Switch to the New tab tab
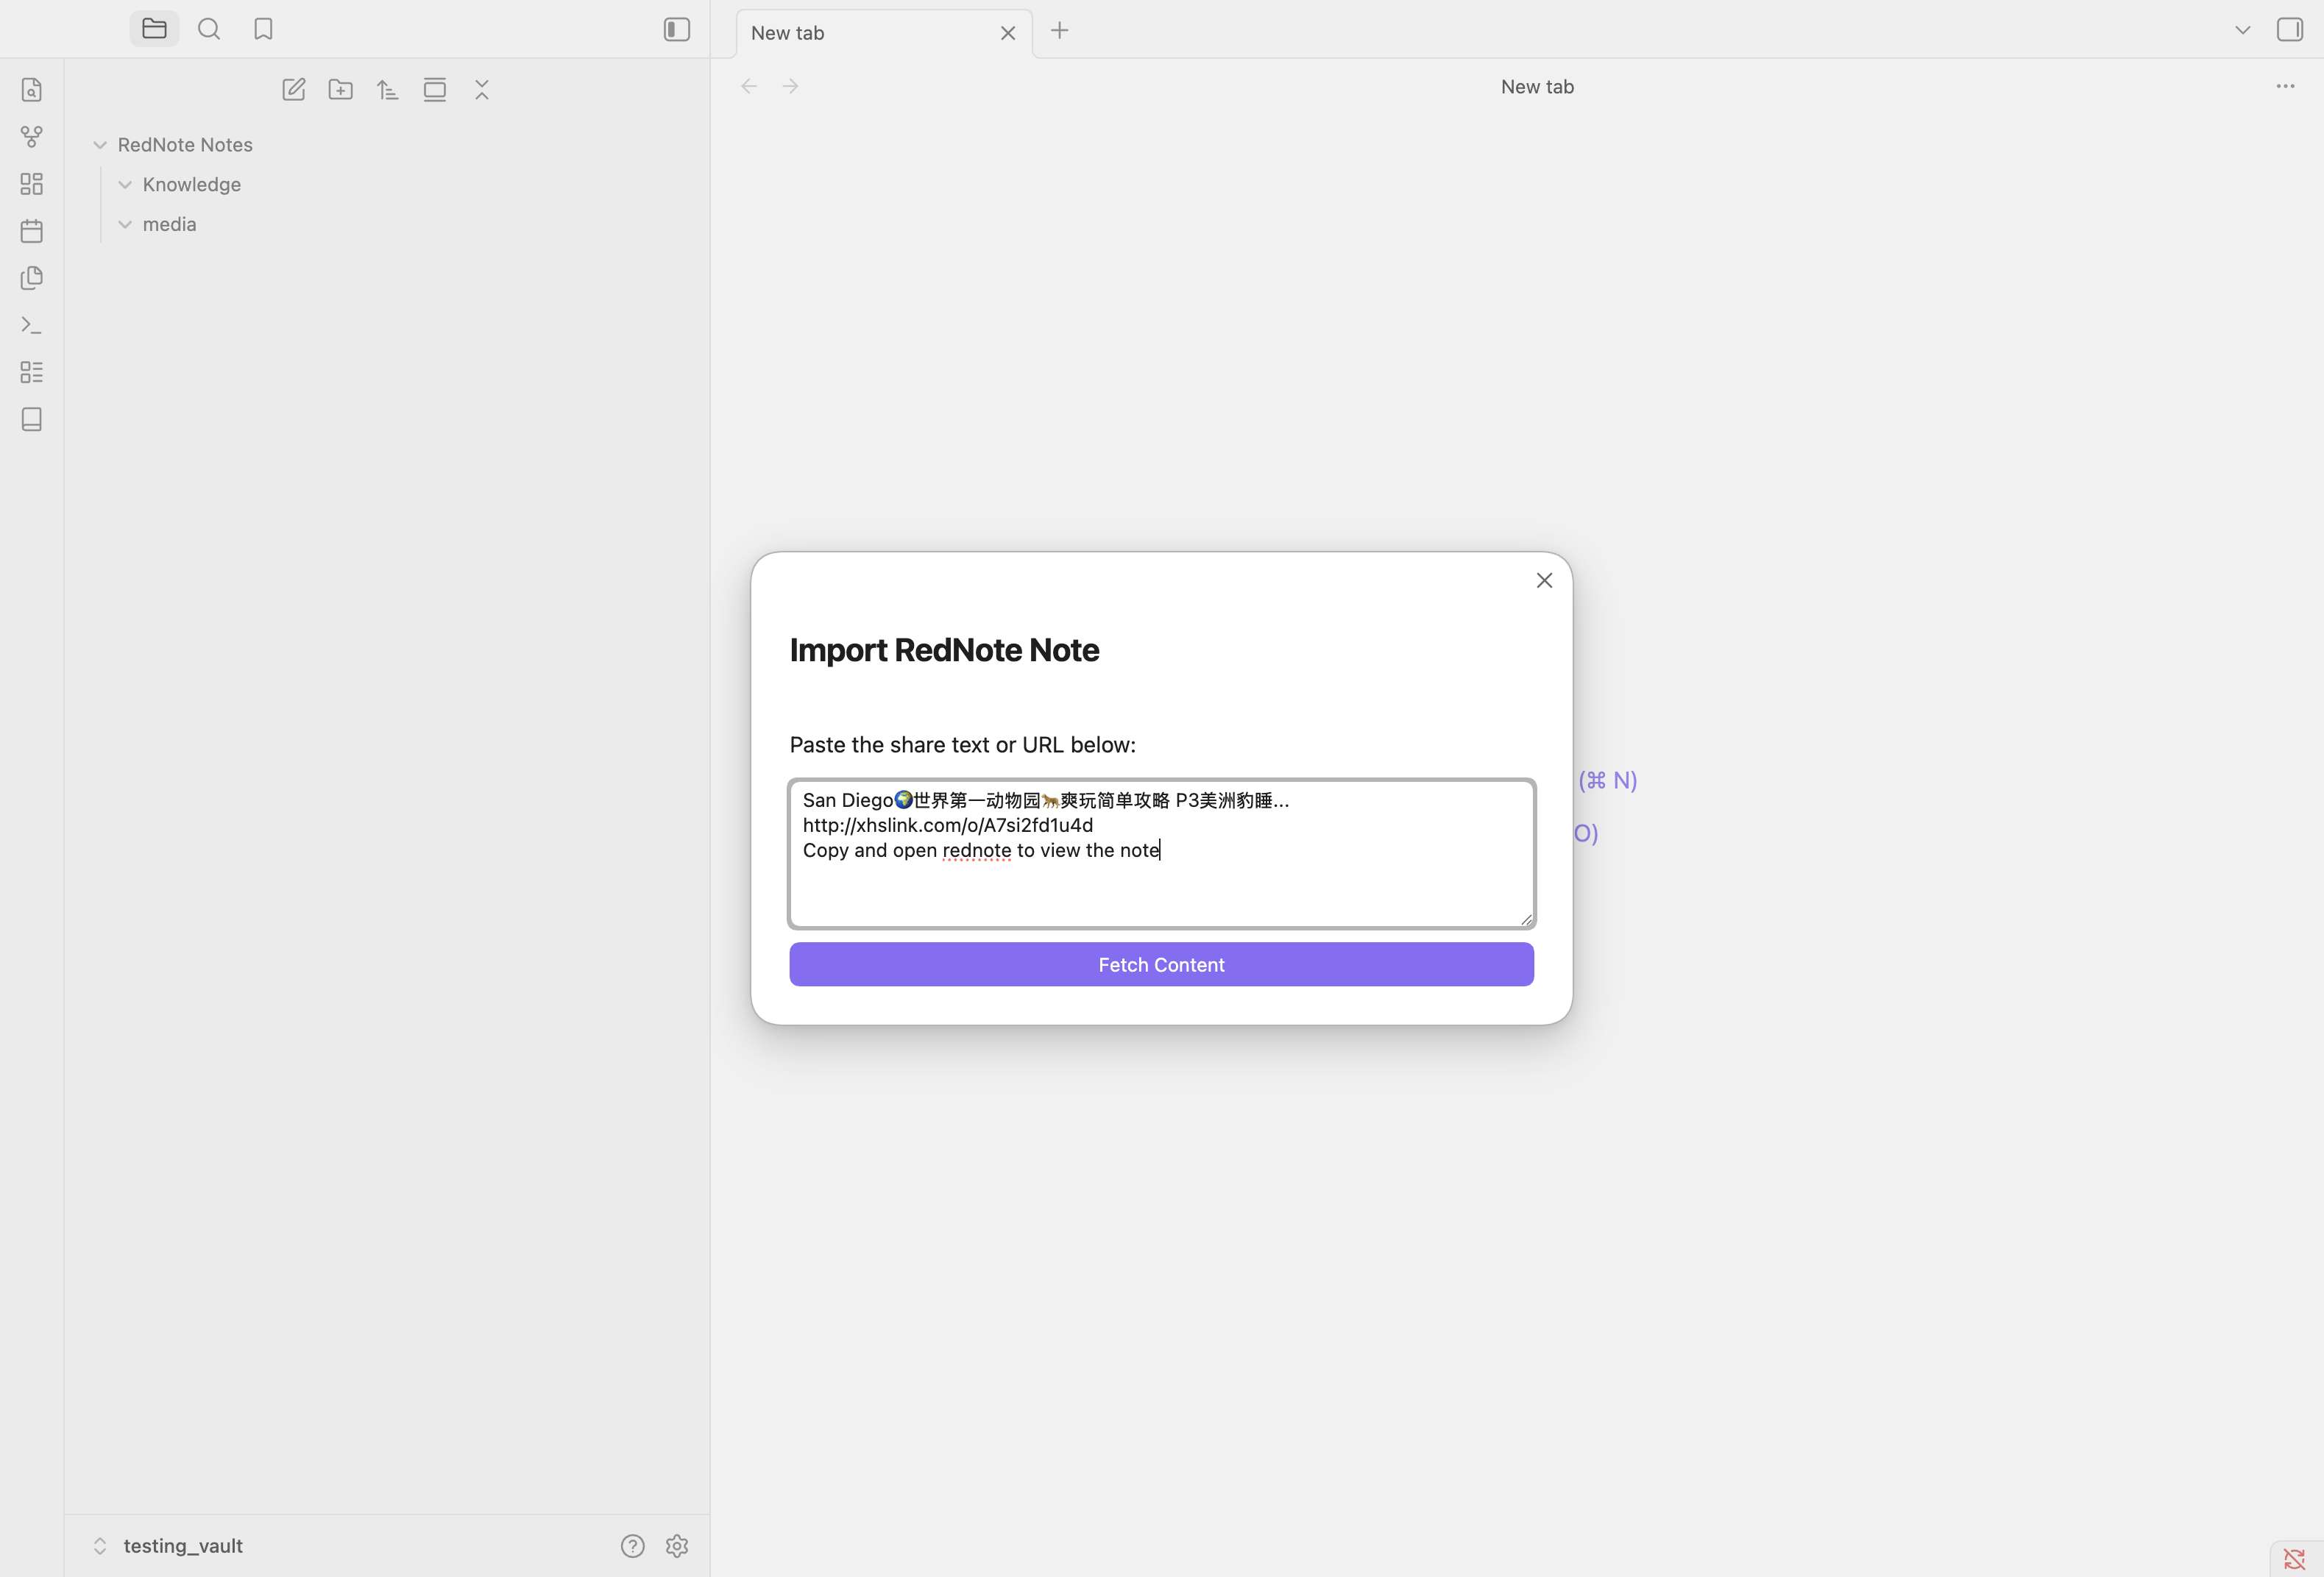Image resolution: width=2324 pixels, height=1577 pixels. (787, 33)
